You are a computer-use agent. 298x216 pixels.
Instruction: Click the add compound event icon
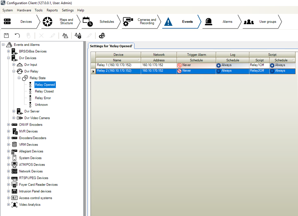[78, 36]
